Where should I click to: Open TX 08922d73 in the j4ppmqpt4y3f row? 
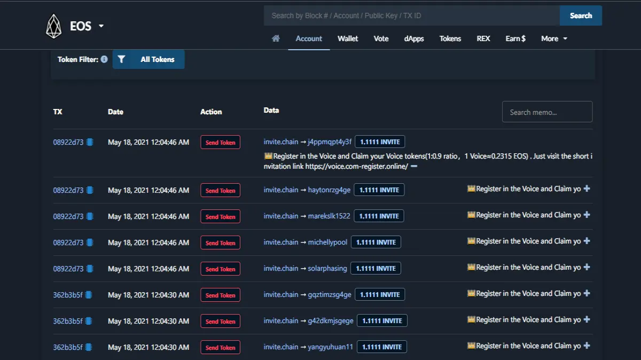tap(68, 142)
